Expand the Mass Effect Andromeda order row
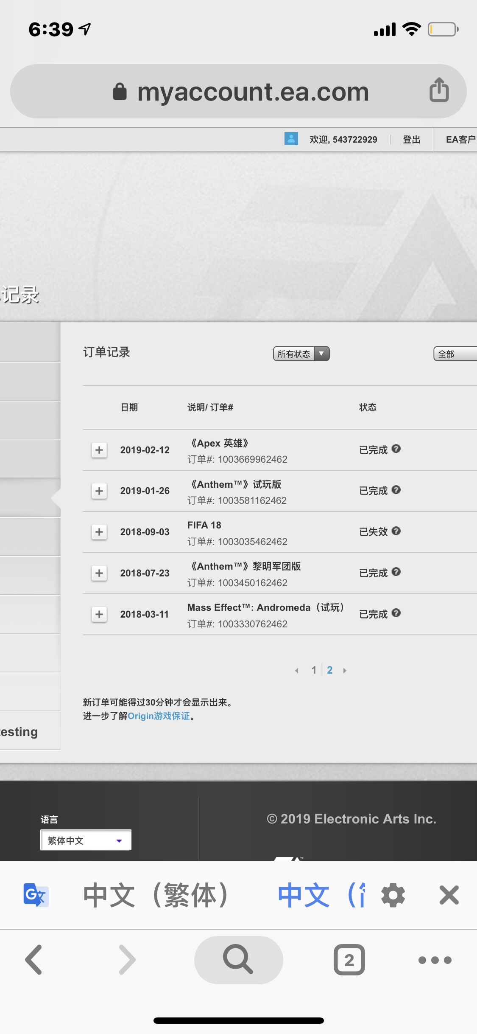Screen dimensions: 477x1034 click(x=99, y=614)
